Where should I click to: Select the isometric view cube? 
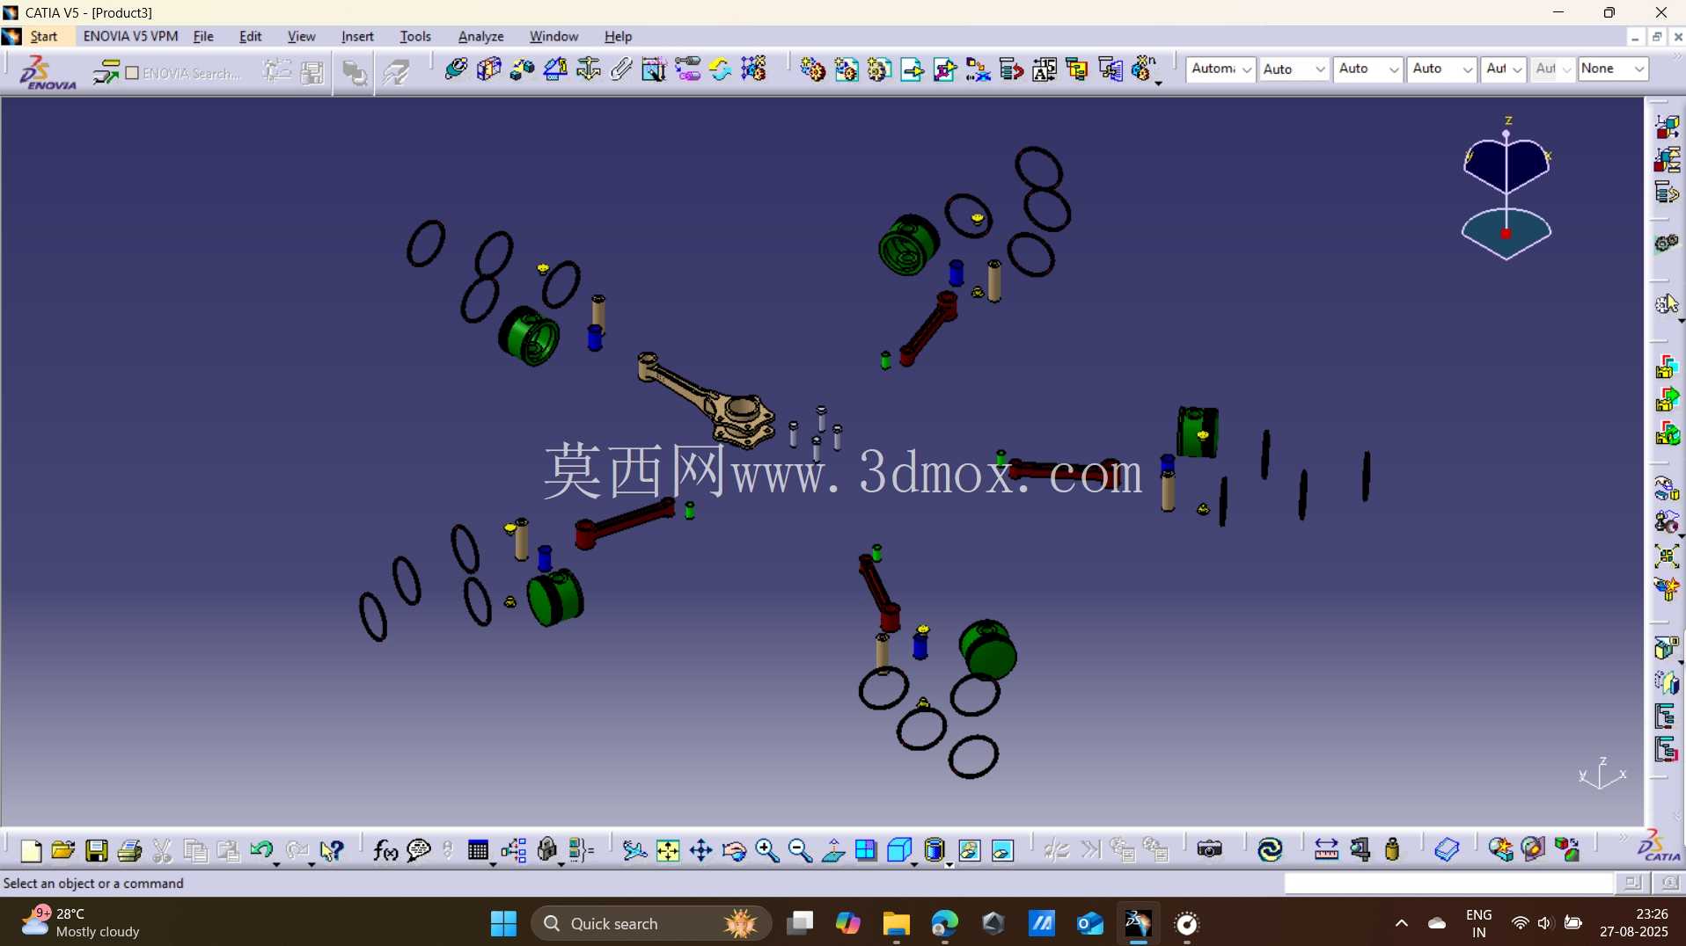[x=899, y=850]
